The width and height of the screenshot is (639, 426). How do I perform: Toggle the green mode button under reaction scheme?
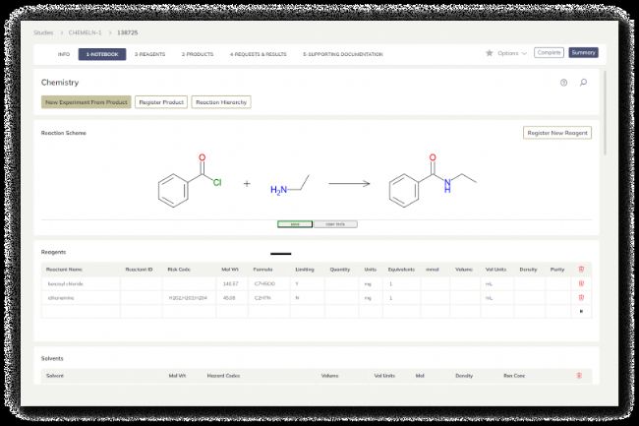(x=295, y=224)
